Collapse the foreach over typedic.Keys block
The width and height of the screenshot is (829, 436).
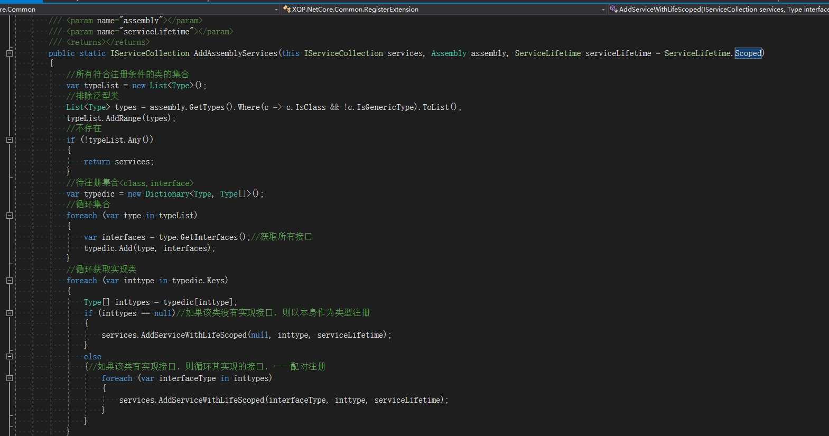(x=10, y=281)
